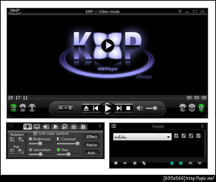Image resolution: width=216 pixels, height=182 pixels.
Task: Open the Effect options
Action: (92, 137)
